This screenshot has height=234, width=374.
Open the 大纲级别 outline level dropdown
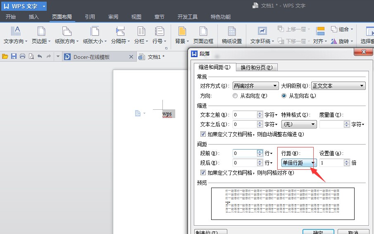338,86
